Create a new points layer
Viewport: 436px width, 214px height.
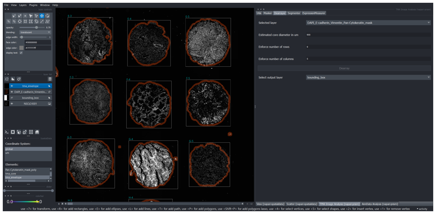(7, 79)
